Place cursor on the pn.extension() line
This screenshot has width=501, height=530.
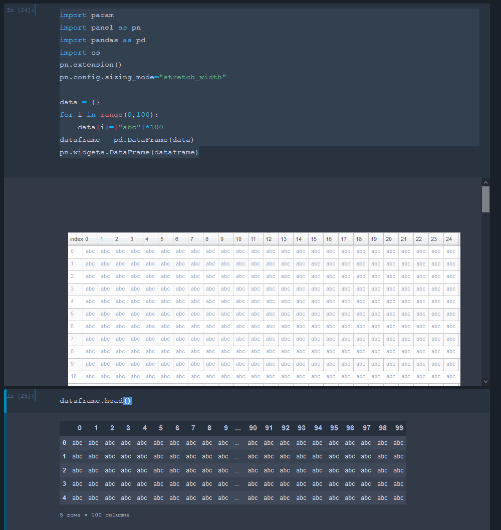tap(91, 64)
